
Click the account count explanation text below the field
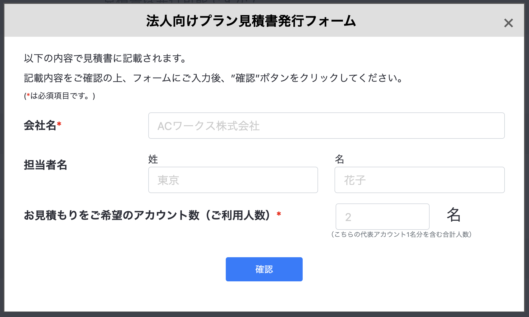tap(401, 234)
